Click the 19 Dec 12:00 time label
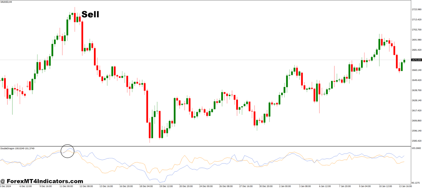 [166, 186]
